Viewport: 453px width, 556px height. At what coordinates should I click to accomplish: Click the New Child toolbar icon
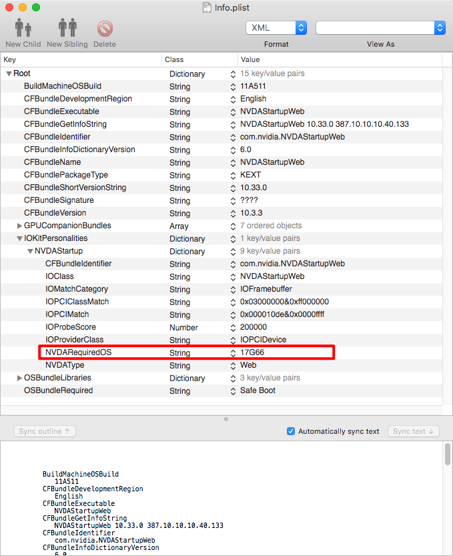(23, 27)
